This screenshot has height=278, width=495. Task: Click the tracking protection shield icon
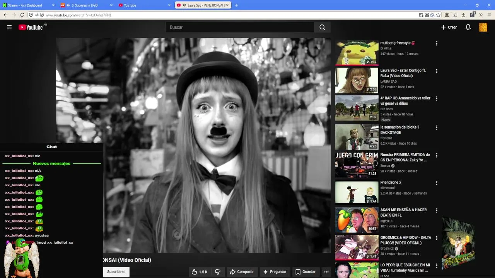31,15
